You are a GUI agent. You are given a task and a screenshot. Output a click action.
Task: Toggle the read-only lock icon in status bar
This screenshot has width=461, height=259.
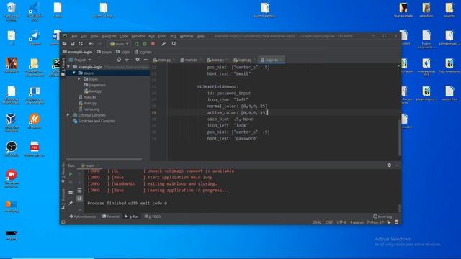[x=389, y=222]
